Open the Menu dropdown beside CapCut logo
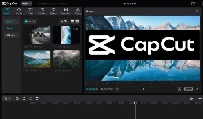Viewport: 203px width, 119px height. click(26, 3)
